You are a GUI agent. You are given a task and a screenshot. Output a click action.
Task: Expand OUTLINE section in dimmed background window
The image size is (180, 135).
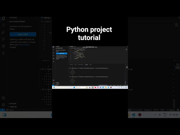tap(12, 103)
